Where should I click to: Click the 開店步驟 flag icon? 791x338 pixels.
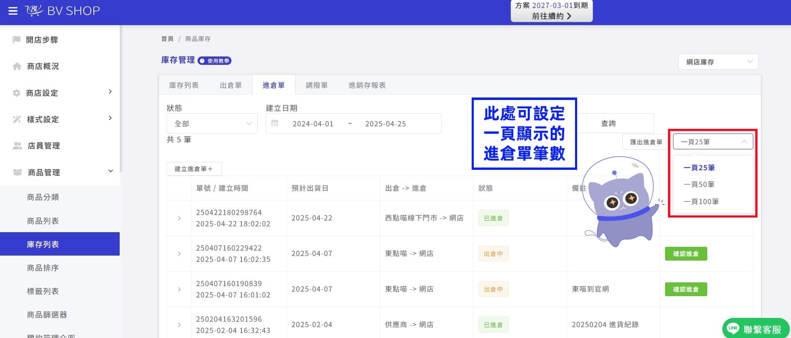pyautogui.click(x=17, y=40)
